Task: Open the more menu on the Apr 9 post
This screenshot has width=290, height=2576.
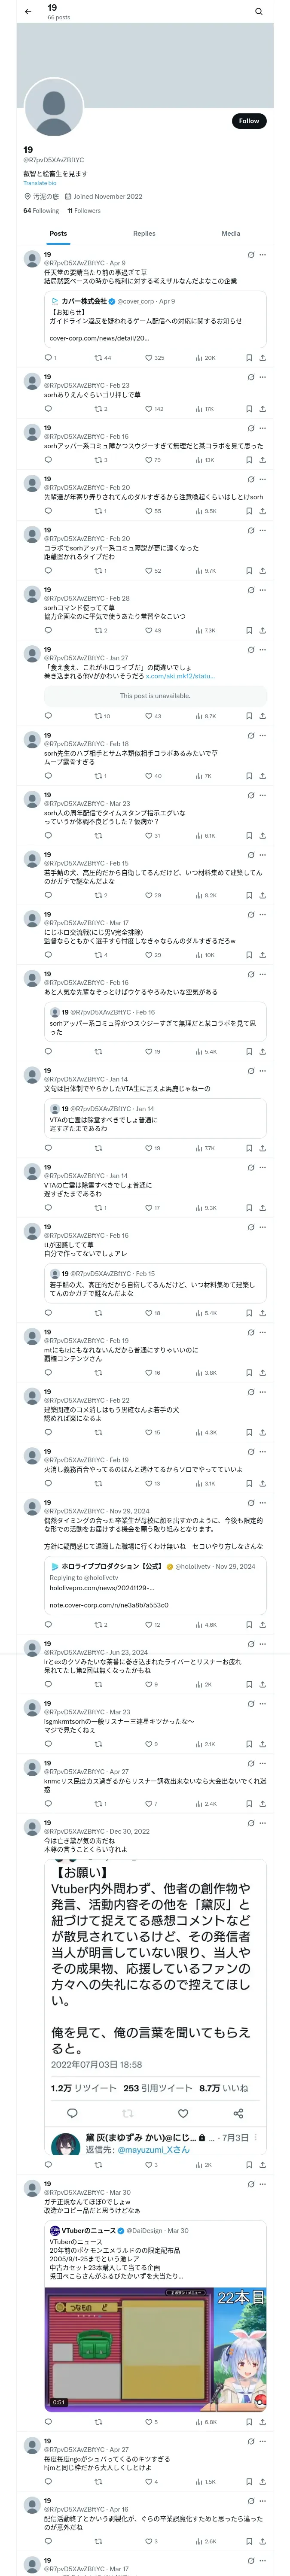Action: coord(262,255)
